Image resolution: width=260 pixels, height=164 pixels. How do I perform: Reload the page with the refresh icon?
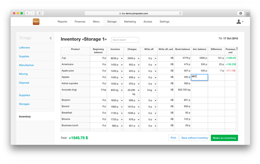pyautogui.click(x=181, y=13)
